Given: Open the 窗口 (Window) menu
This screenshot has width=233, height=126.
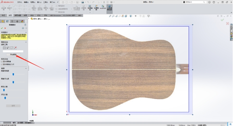Looking at the screenshot, I should 52,2.
